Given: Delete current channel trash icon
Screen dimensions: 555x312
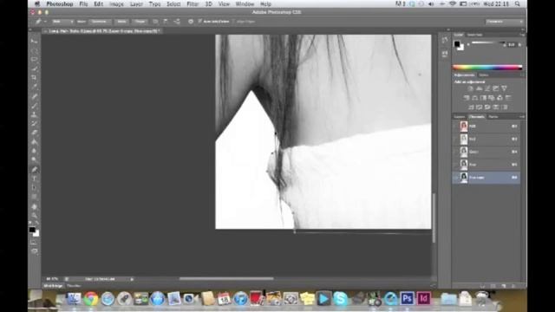Looking at the screenshot, I should point(513,286).
